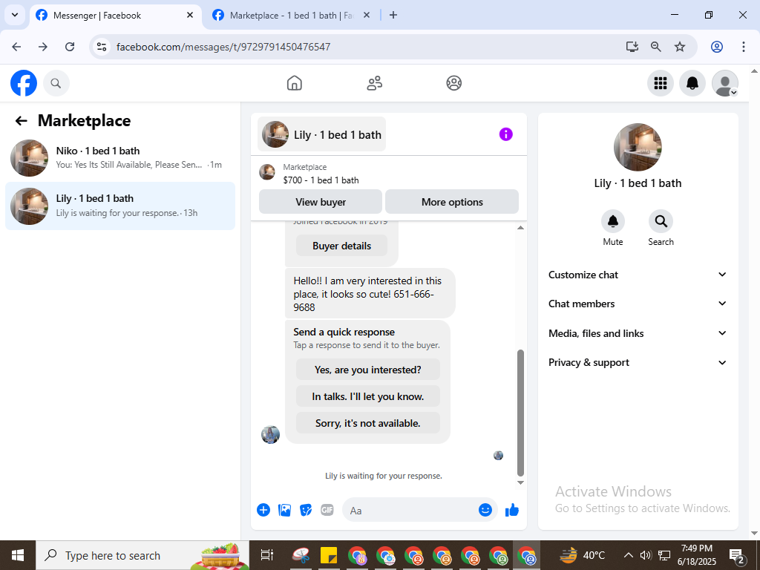Viewport: 760px width, 570px height.
Task: Click sender avatar beside quick responses
Action: click(270, 435)
